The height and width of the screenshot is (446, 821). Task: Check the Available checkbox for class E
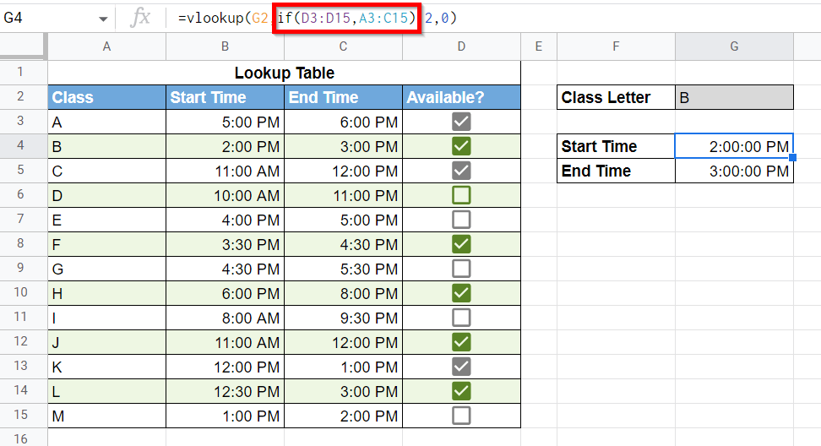pos(461,220)
